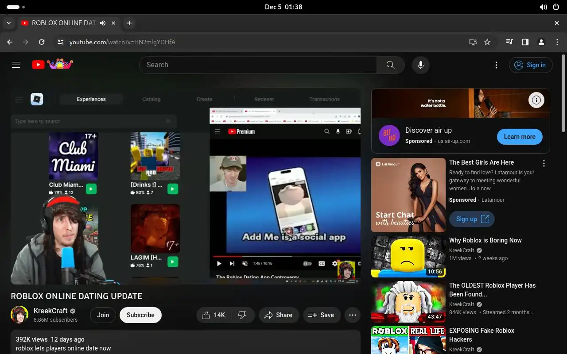
Task: Open system volume indicator in top bar
Action: pos(544,7)
